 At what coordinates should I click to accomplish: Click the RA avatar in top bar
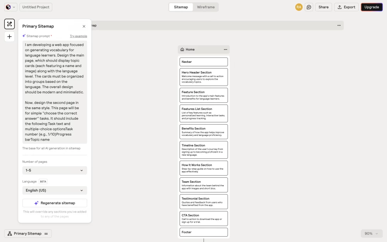point(298,7)
